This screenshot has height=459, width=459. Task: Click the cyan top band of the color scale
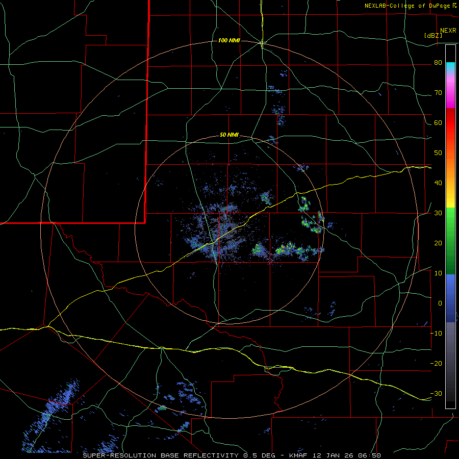pyautogui.click(x=450, y=67)
